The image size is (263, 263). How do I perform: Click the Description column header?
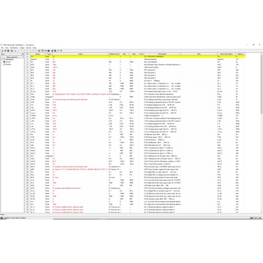tap(162, 54)
